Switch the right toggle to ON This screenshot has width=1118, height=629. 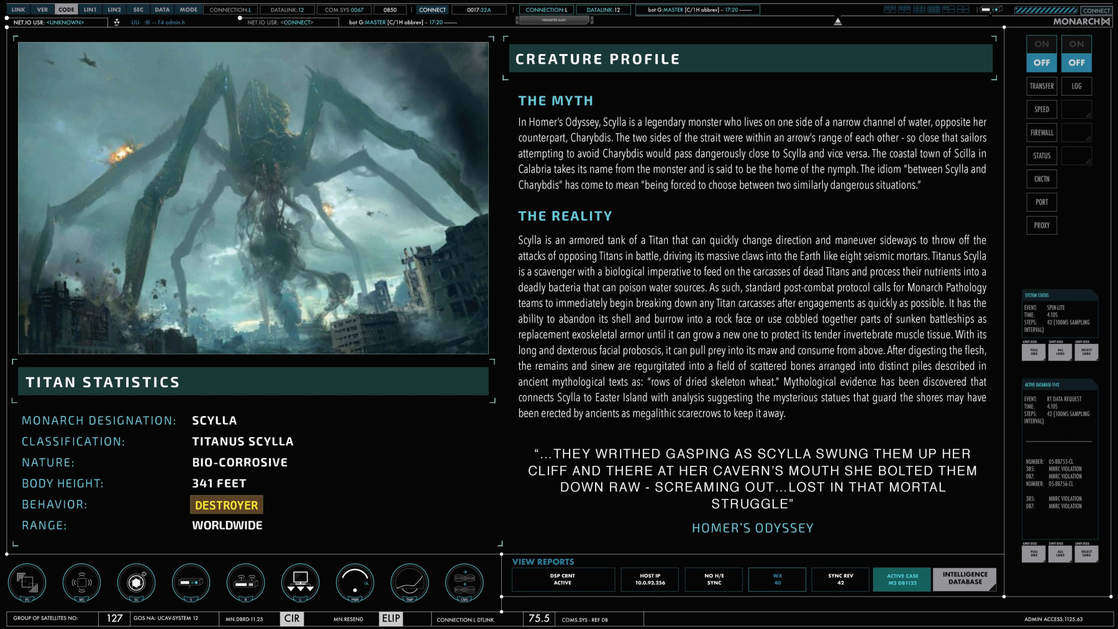[1076, 44]
